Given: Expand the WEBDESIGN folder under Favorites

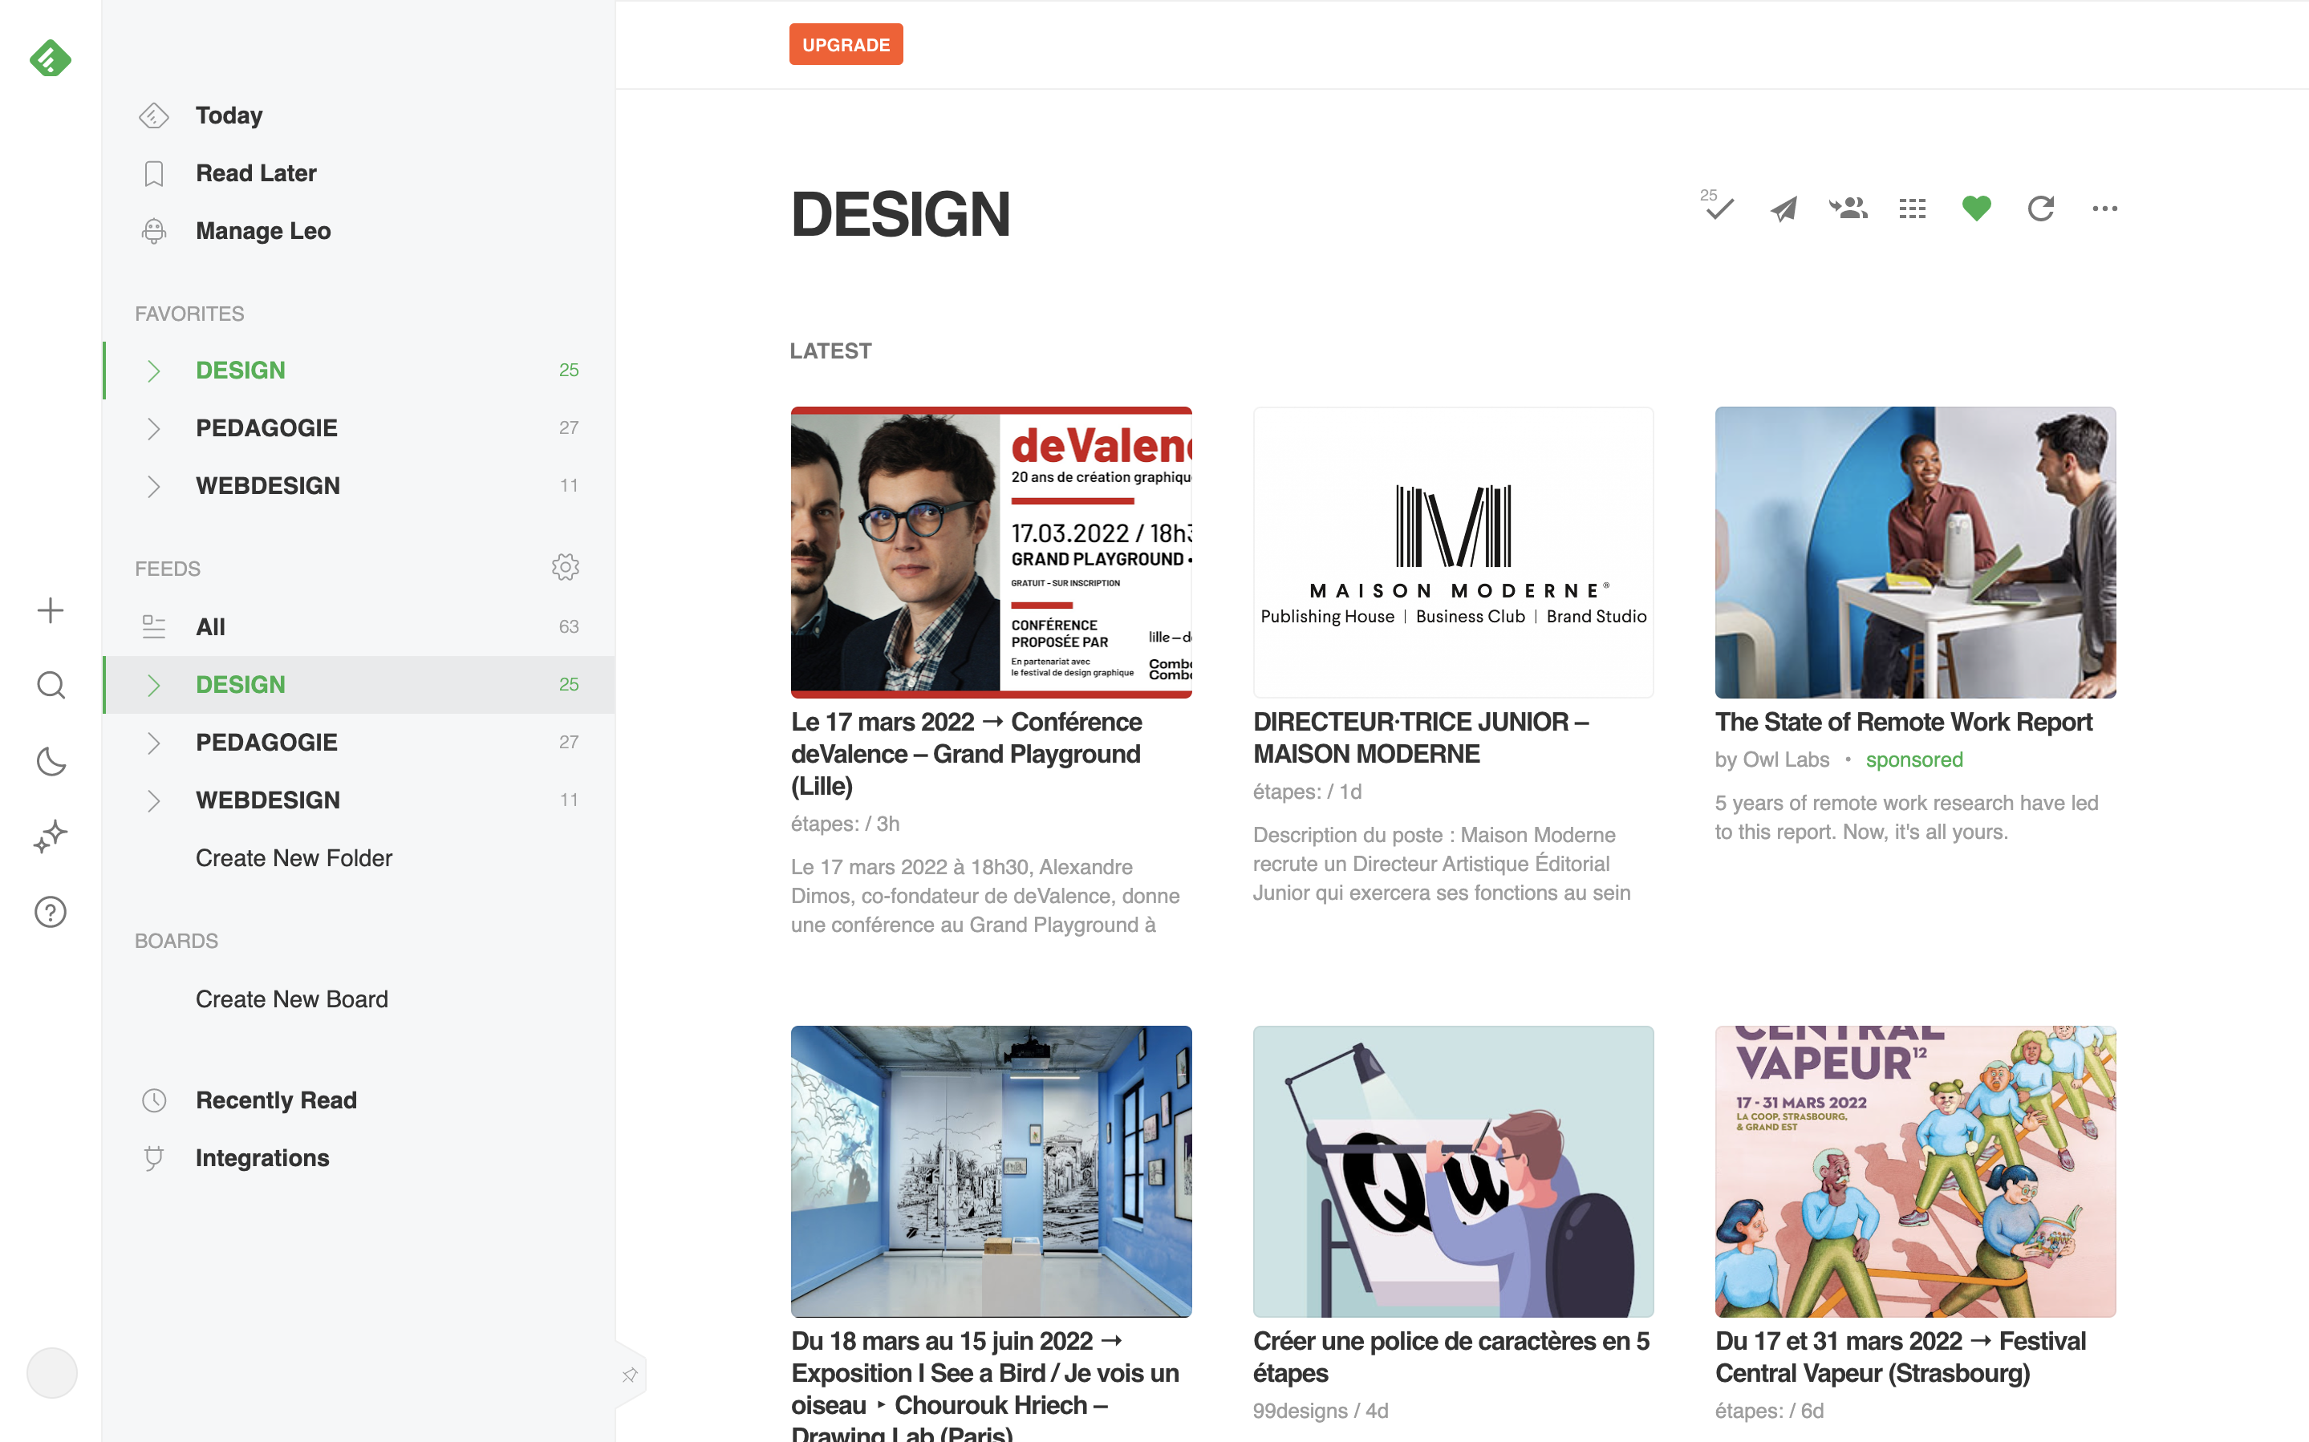Looking at the screenshot, I should click(153, 486).
